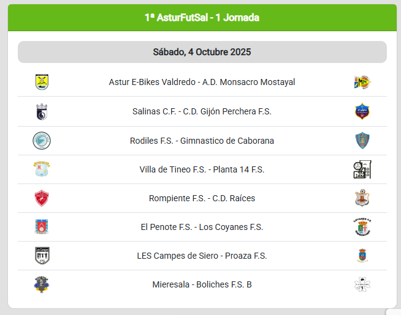Image resolution: width=401 pixels, height=315 pixels.
Task: Click the A.D. Monsacro Mostayal team crest
Action: tap(362, 82)
